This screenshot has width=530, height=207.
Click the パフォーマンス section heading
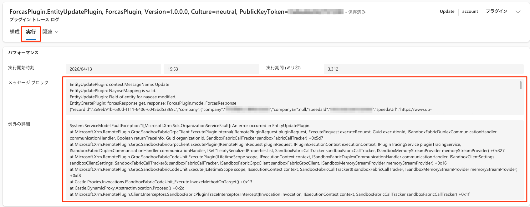(23, 53)
